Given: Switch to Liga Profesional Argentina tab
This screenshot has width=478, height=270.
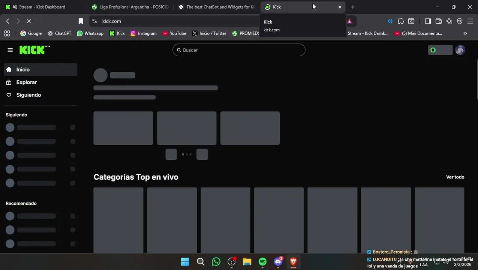Looking at the screenshot, I should [x=130, y=7].
